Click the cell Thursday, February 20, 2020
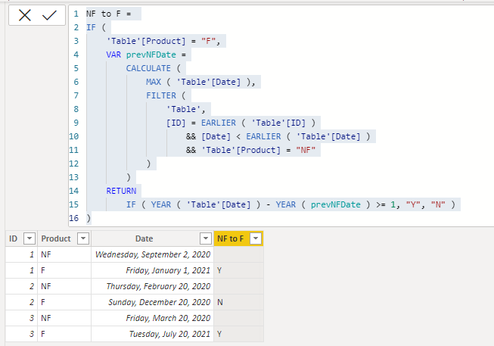 pyautogui.click(x=153, y=286)
